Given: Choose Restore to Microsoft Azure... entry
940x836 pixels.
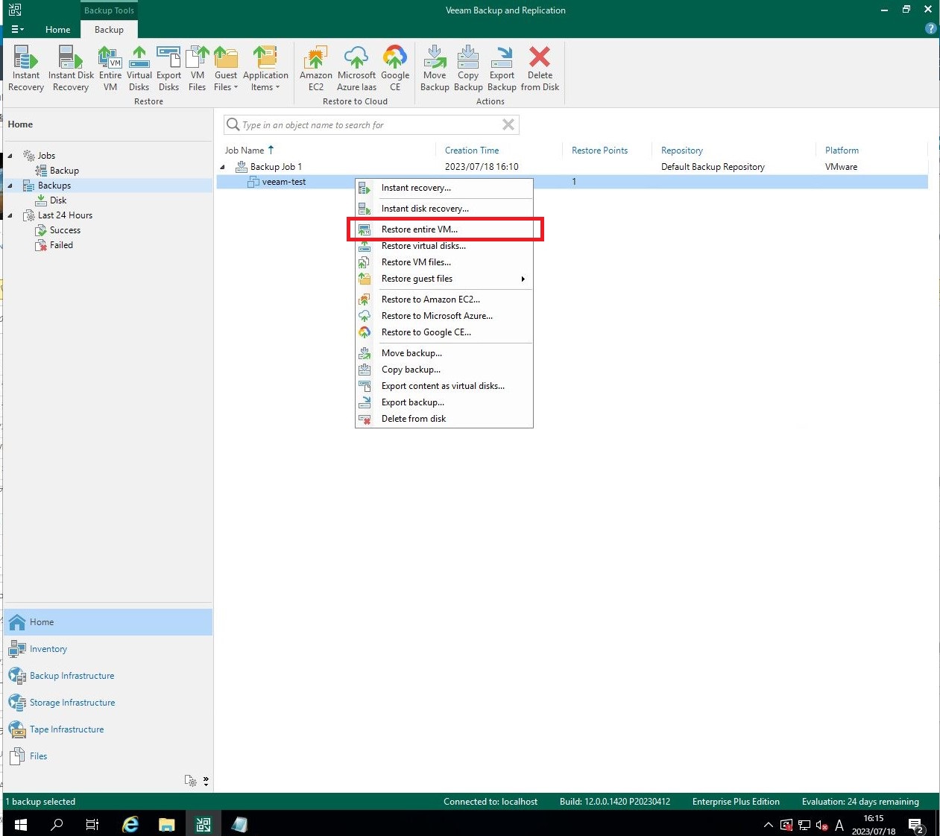Looking at the screenshot, I should [444, 316].
